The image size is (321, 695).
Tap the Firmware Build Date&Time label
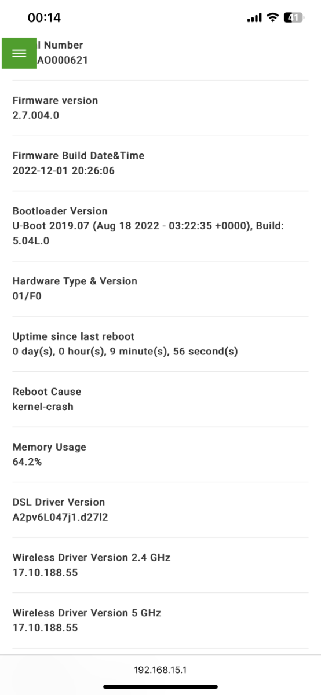pos(78,155)
